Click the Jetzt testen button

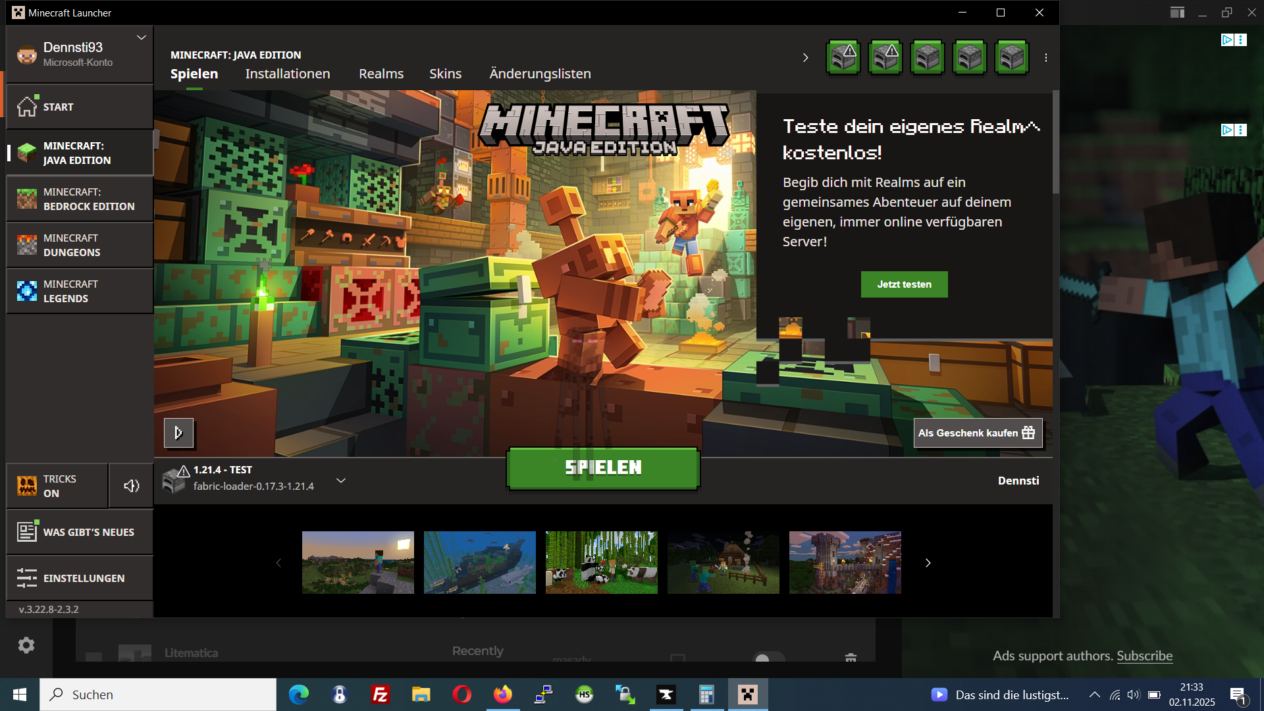(904, 284)
